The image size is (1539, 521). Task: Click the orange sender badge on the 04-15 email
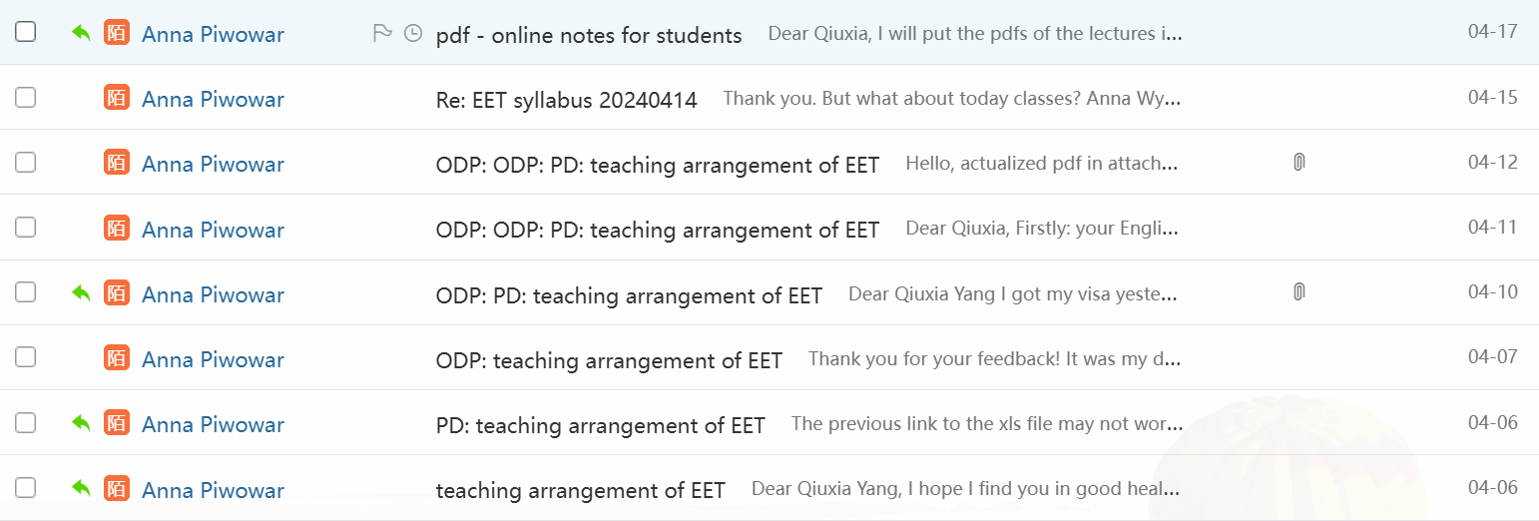(x=117, y=98)
